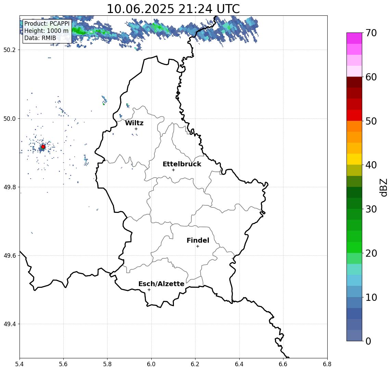This screenshot has height=371, width=392.
Task: Click the longitude label 5.6
Action: point(63,364)
